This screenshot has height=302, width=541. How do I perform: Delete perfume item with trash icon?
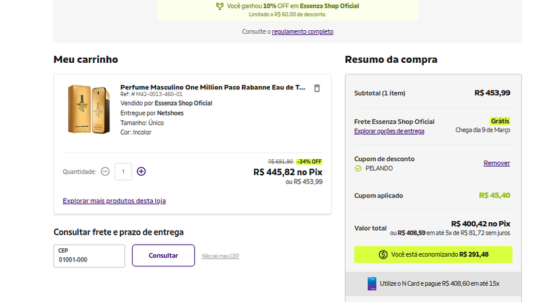click(x=317, y=88)
